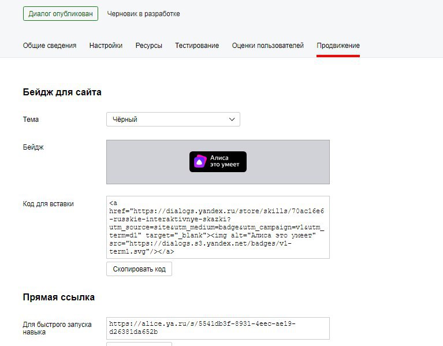The width and height of the screenshot is (443, 346).
Task: Click the direct link field with alice.ya.ru URL
Action: (x=218, y=328)
